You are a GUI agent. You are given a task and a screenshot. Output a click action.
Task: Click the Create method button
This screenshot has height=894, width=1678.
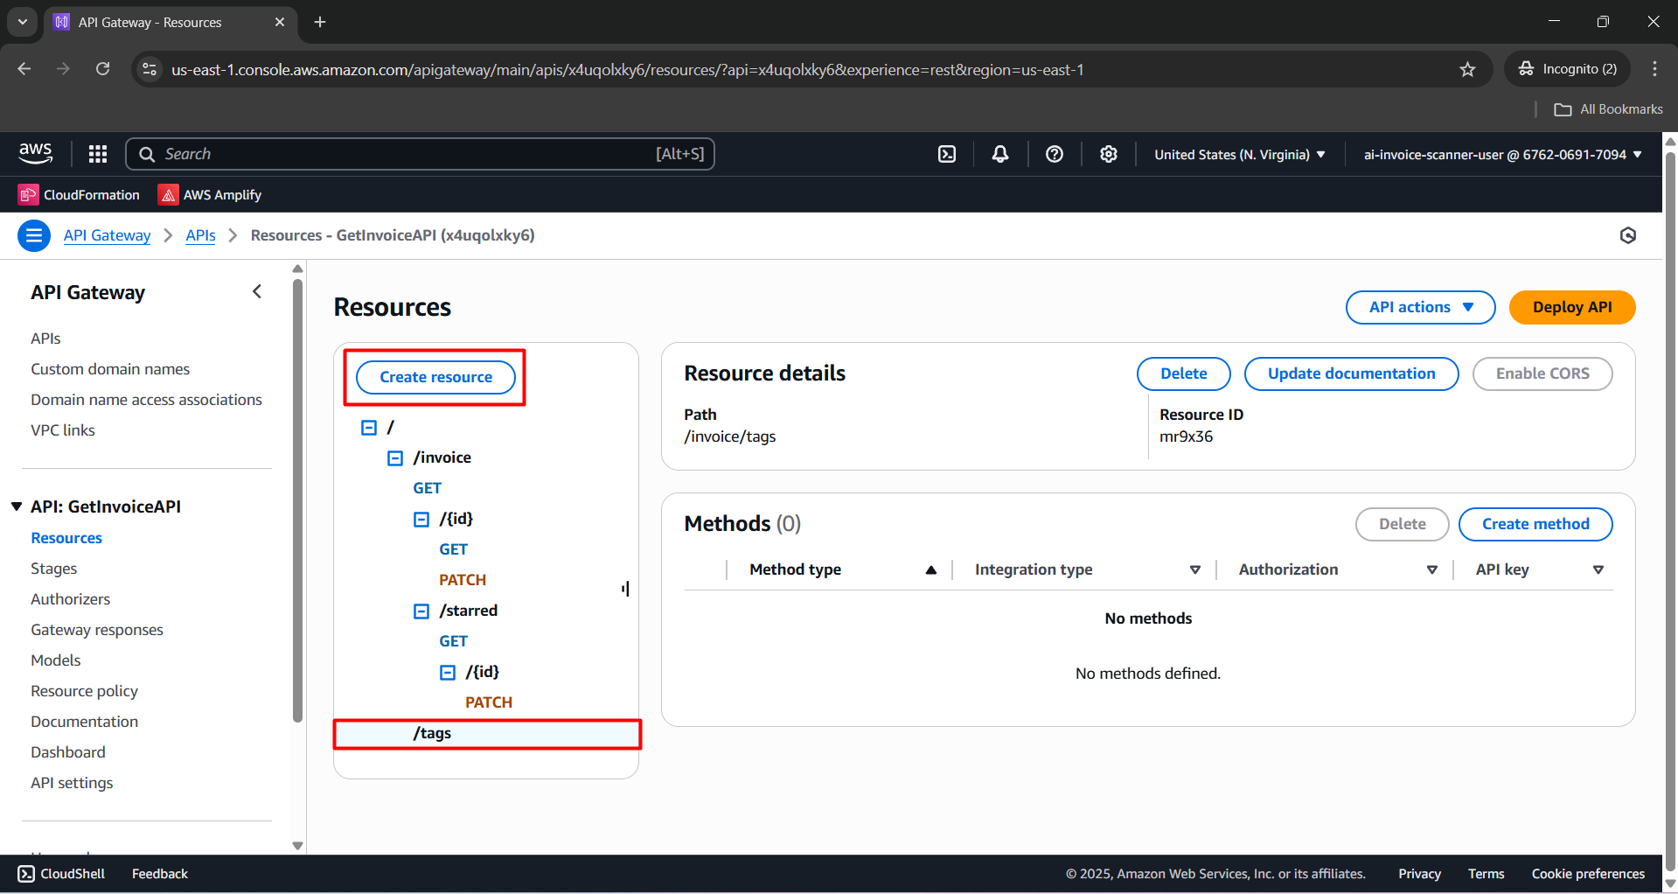pos(1535,524)
